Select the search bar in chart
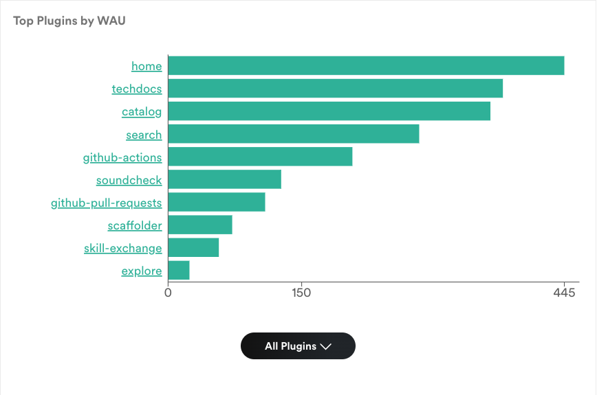This screenshot has width=597, height=395. pyautogui.click(x=294, y=134)
